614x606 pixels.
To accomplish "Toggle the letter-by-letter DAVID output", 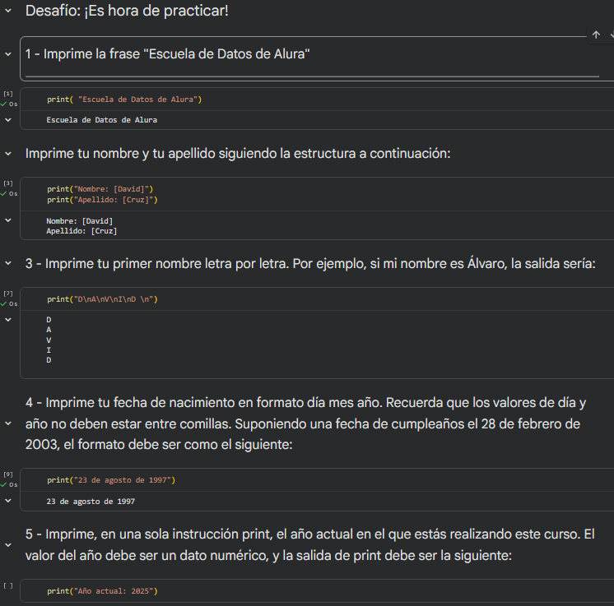I will pos(8,319).
